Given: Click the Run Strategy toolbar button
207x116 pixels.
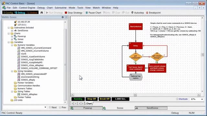Looking at the screenshot, I should tap(54, 13).
